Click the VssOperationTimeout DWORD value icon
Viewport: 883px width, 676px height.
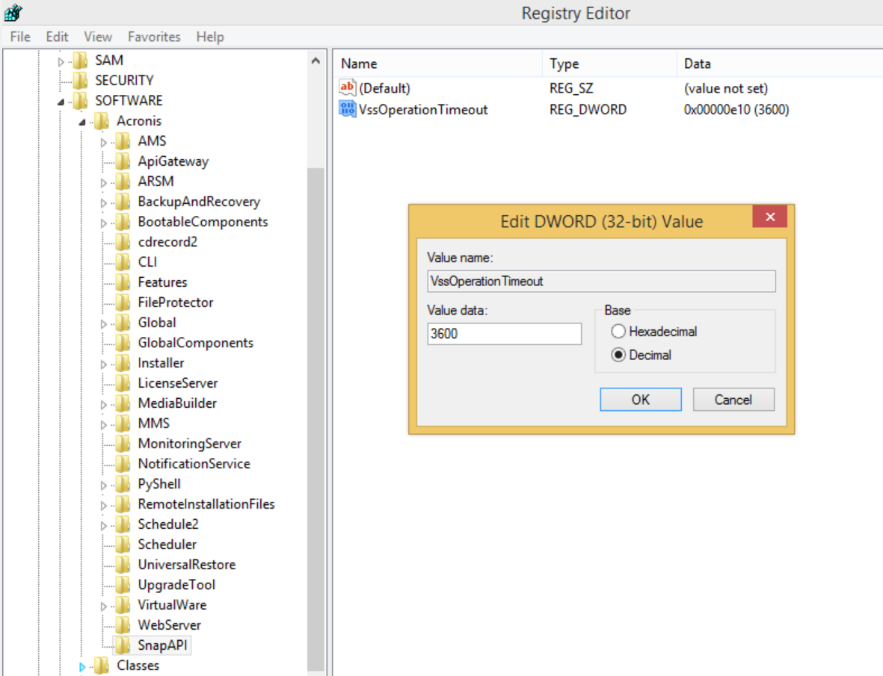coord(347,109)
